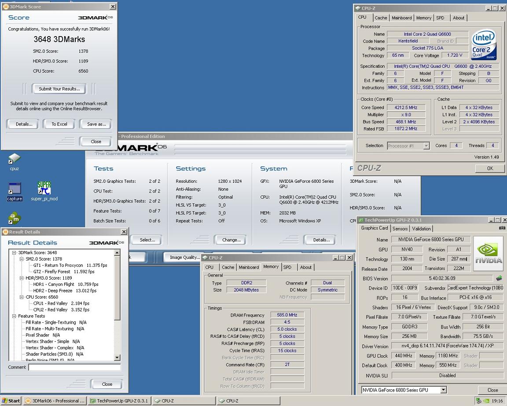The width and height of the screenshot is (507, 406).
Task: Click the Submit Your Results... button
Action: [x=59, y=89]
